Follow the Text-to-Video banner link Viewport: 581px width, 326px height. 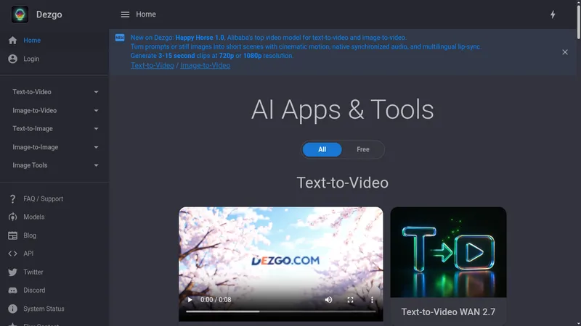click(x=153, y=65)
